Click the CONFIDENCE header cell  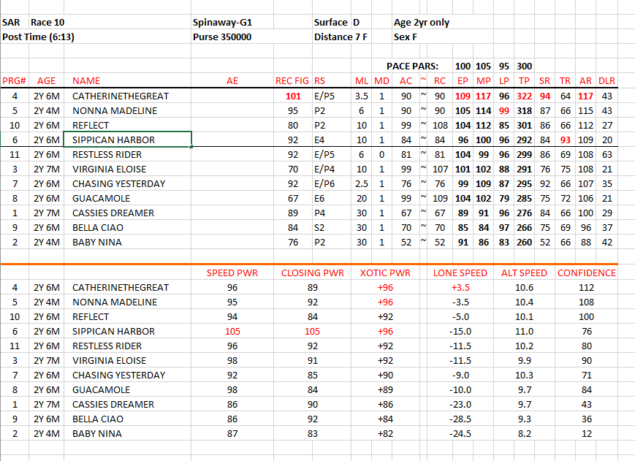click(586, 273)
